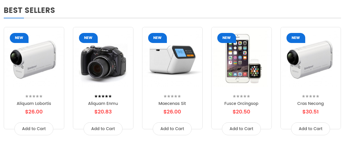Add Fusce Orcingsop to cart

pyautogui.click(x=241, y=129)
